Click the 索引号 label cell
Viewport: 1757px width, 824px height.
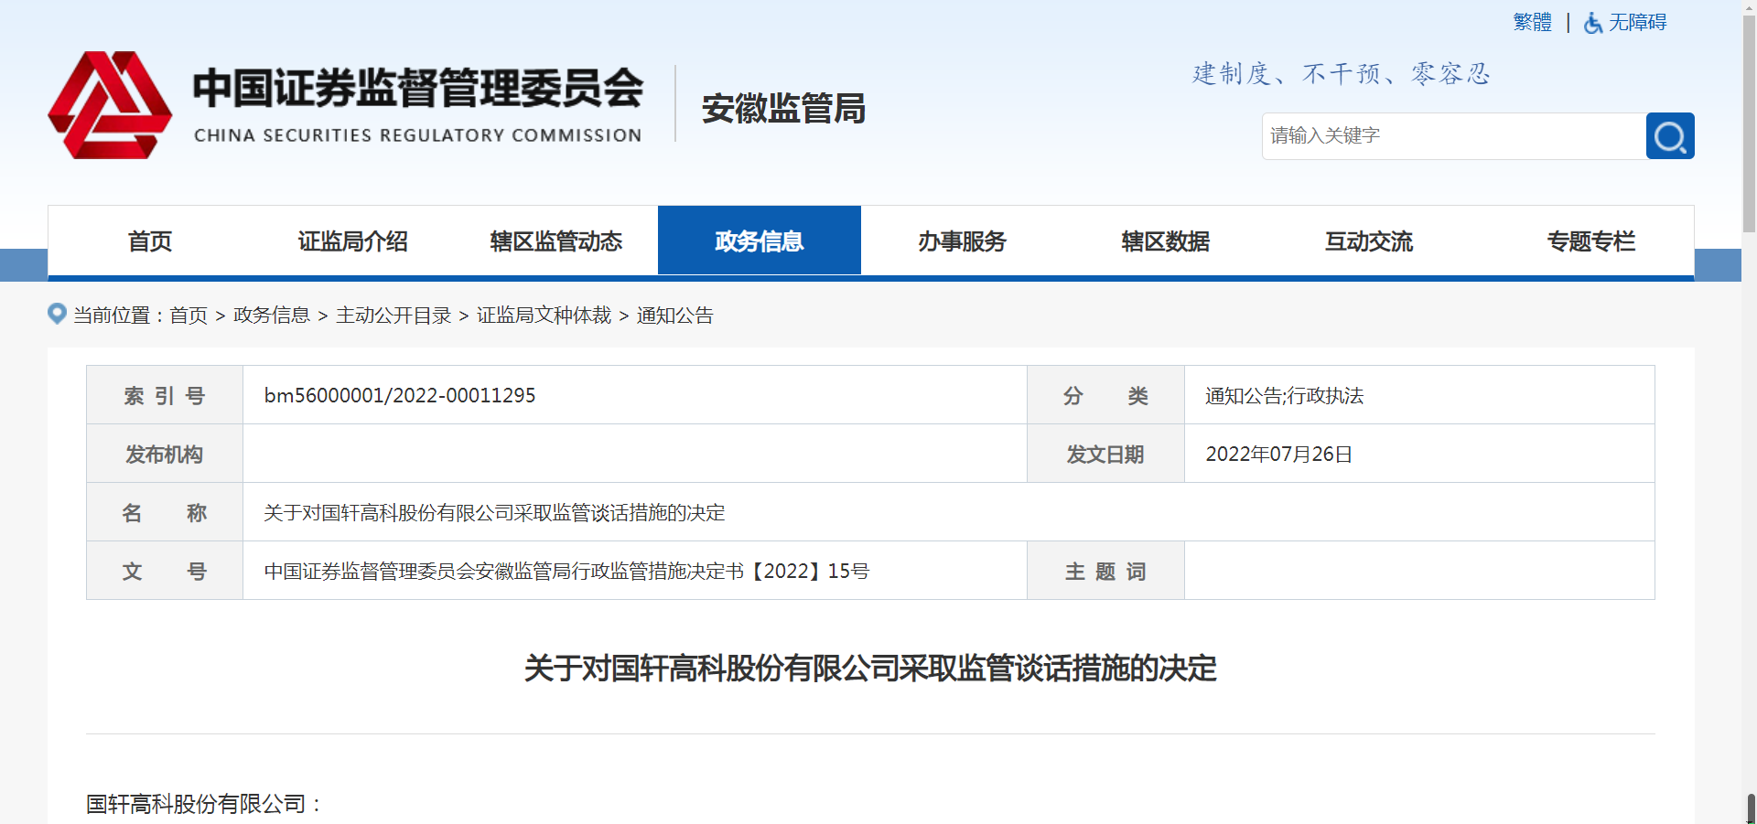pyautogui.click(x=165, y=395)
